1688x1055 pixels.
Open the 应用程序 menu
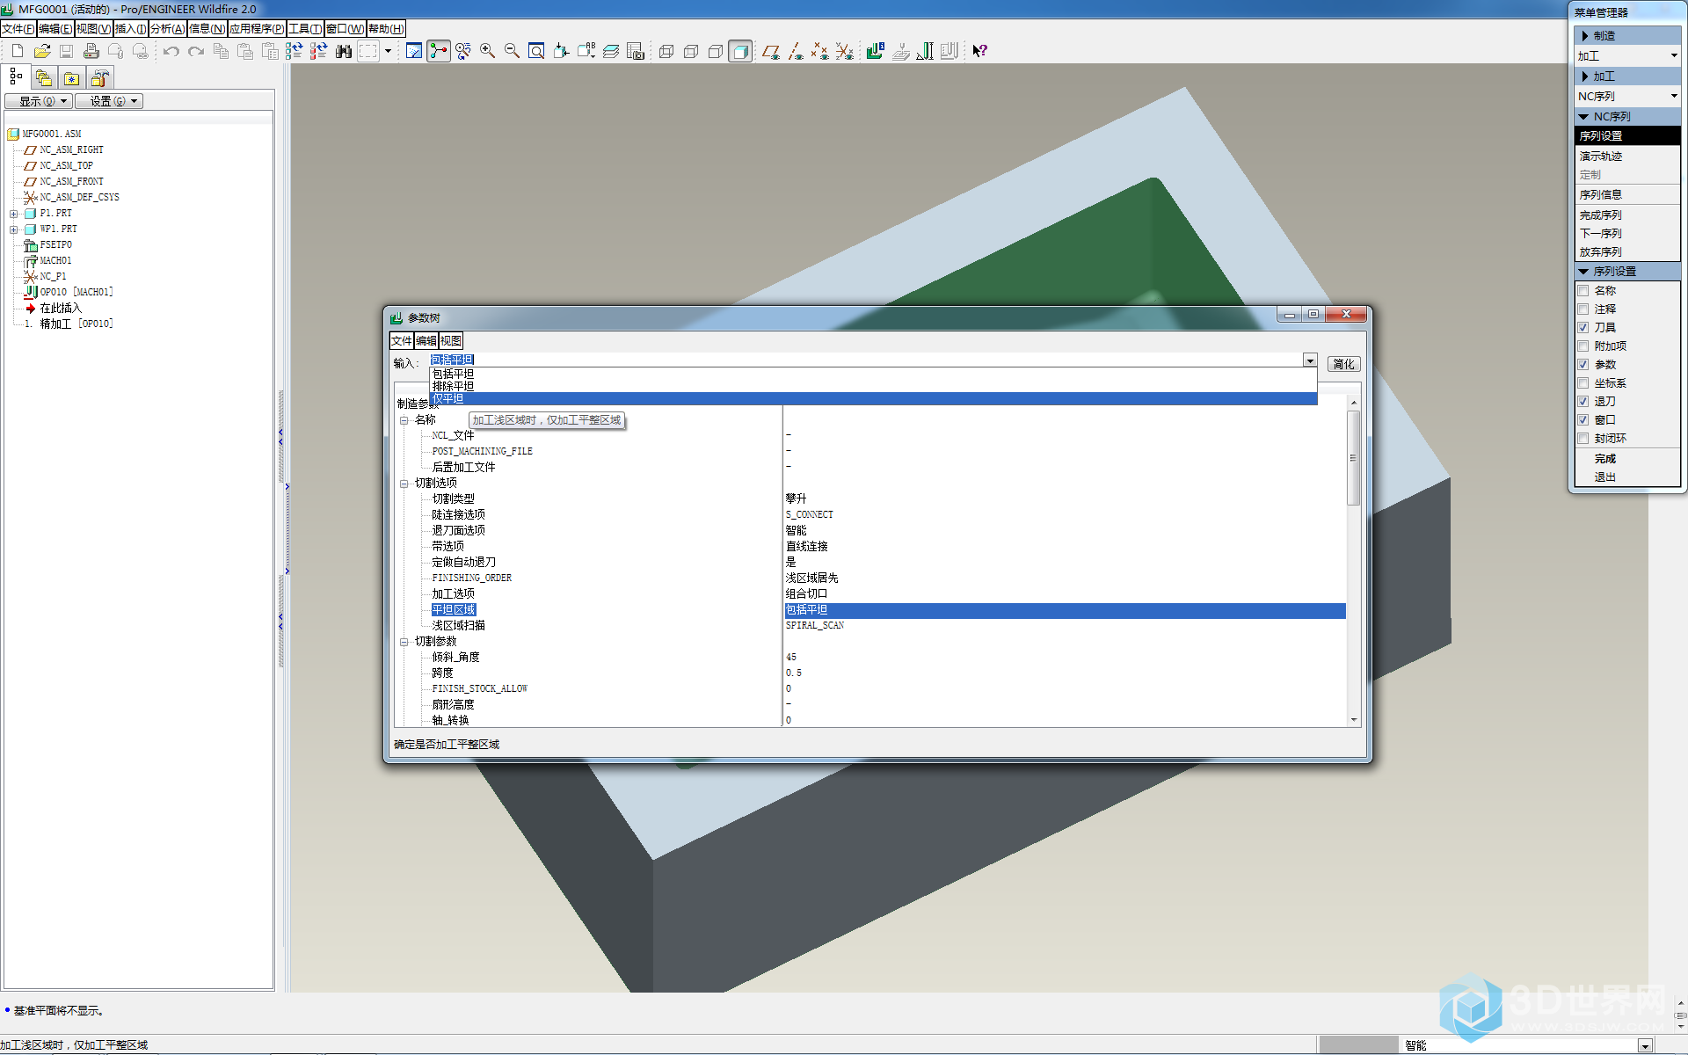(x=257, y=29)
